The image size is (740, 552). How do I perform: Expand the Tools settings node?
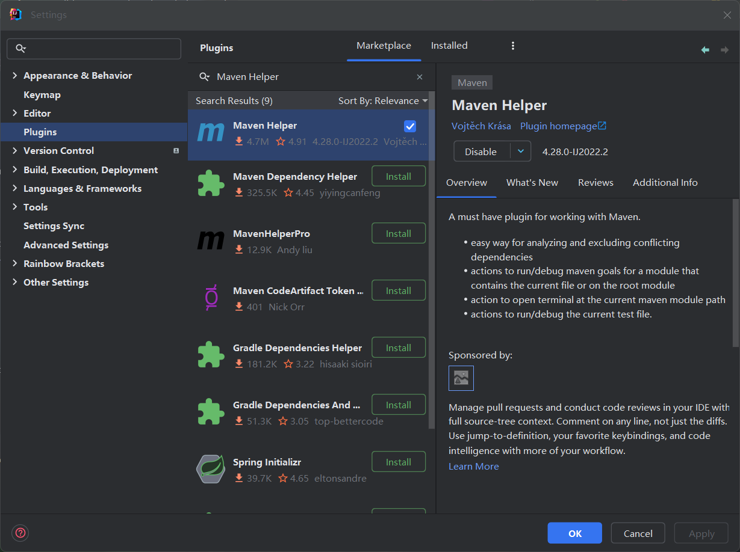(x=14, y=207)
